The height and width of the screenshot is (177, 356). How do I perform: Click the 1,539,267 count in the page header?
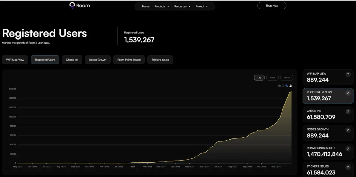[x=139, y=40]
